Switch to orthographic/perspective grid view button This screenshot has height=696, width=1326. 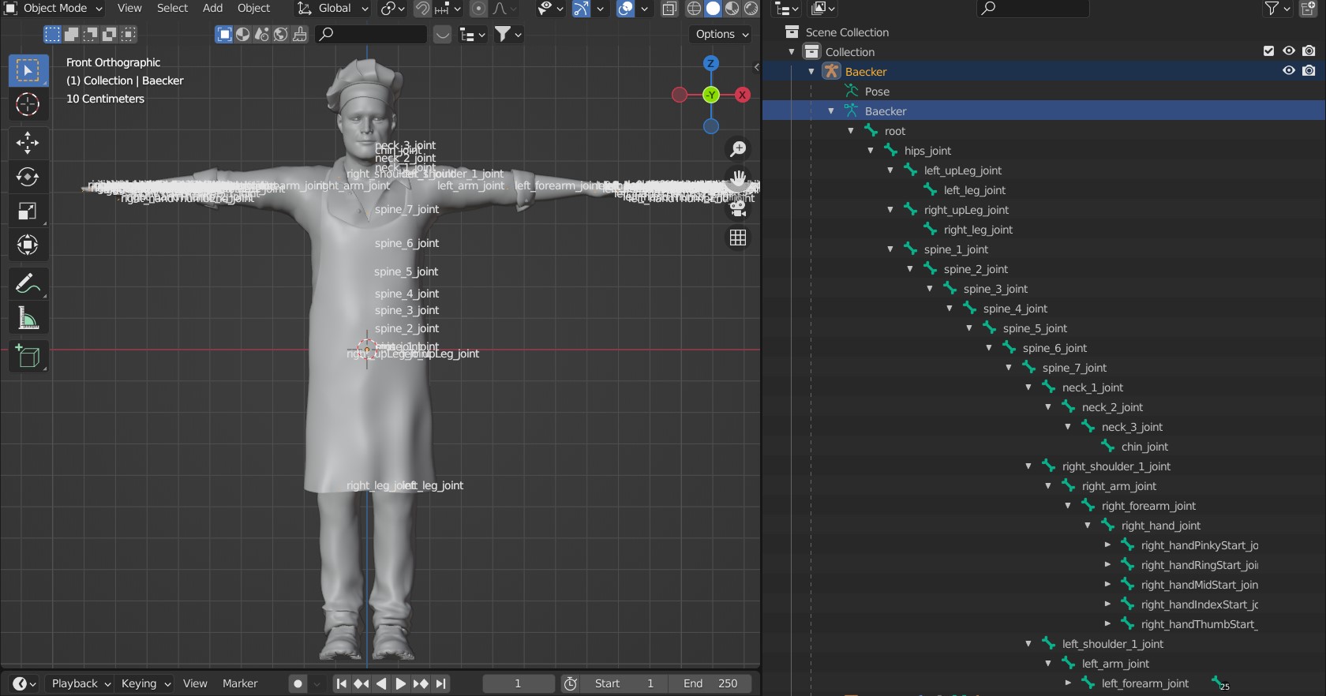point(738,238)
